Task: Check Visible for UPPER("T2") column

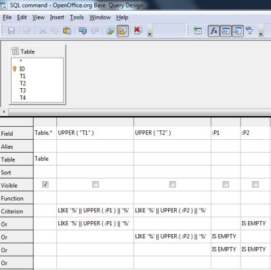Action: (x=173, y=185)
